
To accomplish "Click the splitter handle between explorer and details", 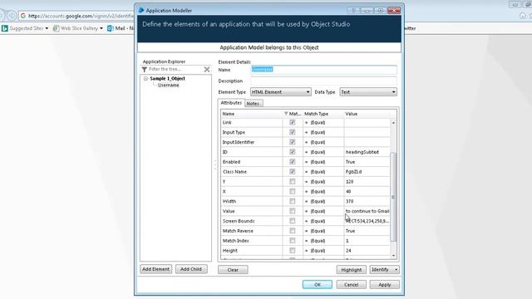I will coord(214,164).
